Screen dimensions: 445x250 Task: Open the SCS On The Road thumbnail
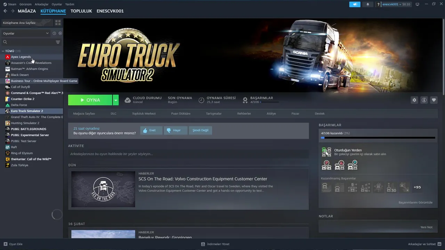(x=103, y=189)
